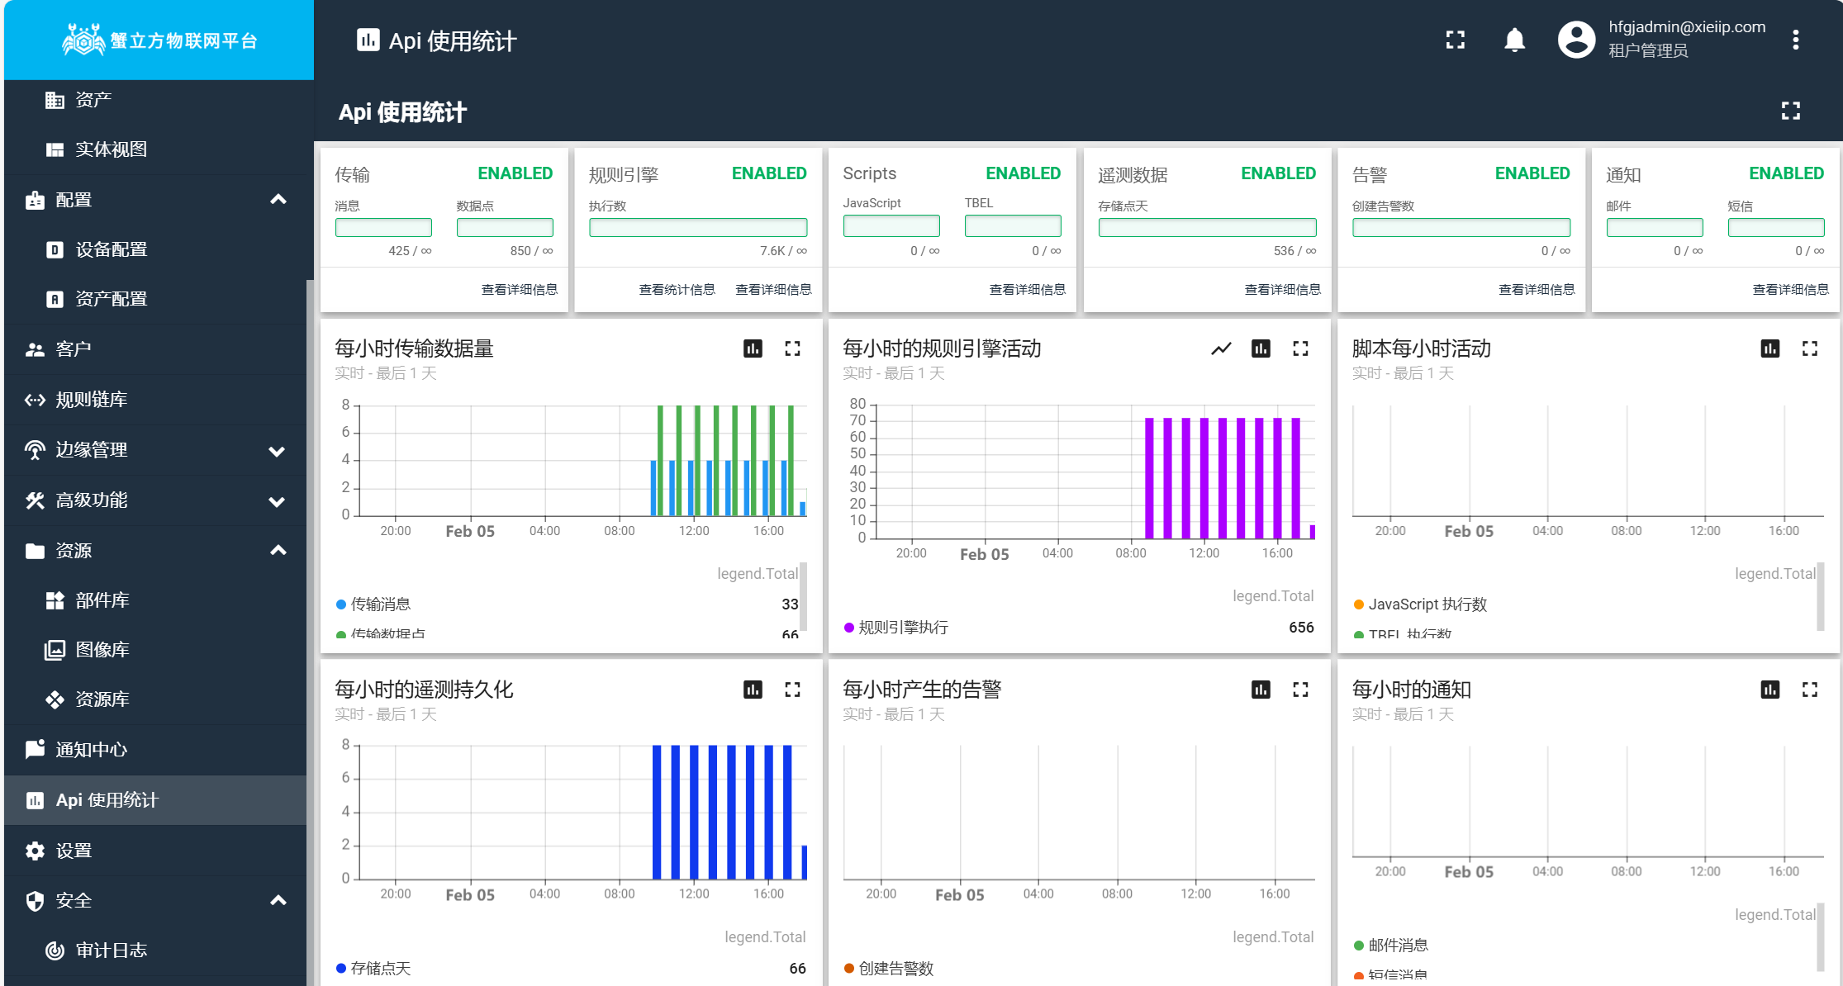Open 图像库 under 资源

point(155,650)
